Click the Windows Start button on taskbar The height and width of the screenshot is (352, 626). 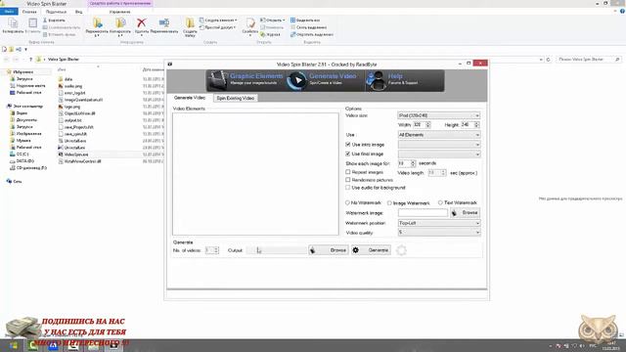click(x=13, y=345)
